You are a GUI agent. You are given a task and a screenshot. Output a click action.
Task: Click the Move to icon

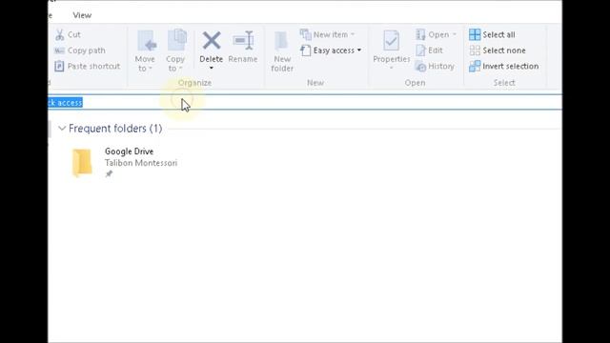pos(147,41)
